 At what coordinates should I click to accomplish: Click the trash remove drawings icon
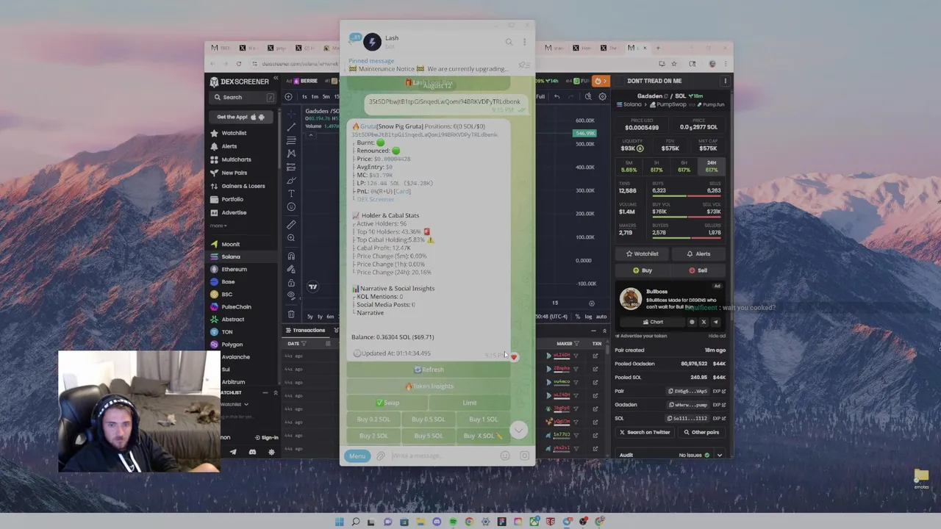coord(291,314)
